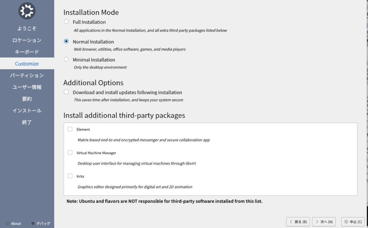Viewport: 368px width, 228px height.
Task: Select the キーボード sidebar step
Action: point(27,52)
